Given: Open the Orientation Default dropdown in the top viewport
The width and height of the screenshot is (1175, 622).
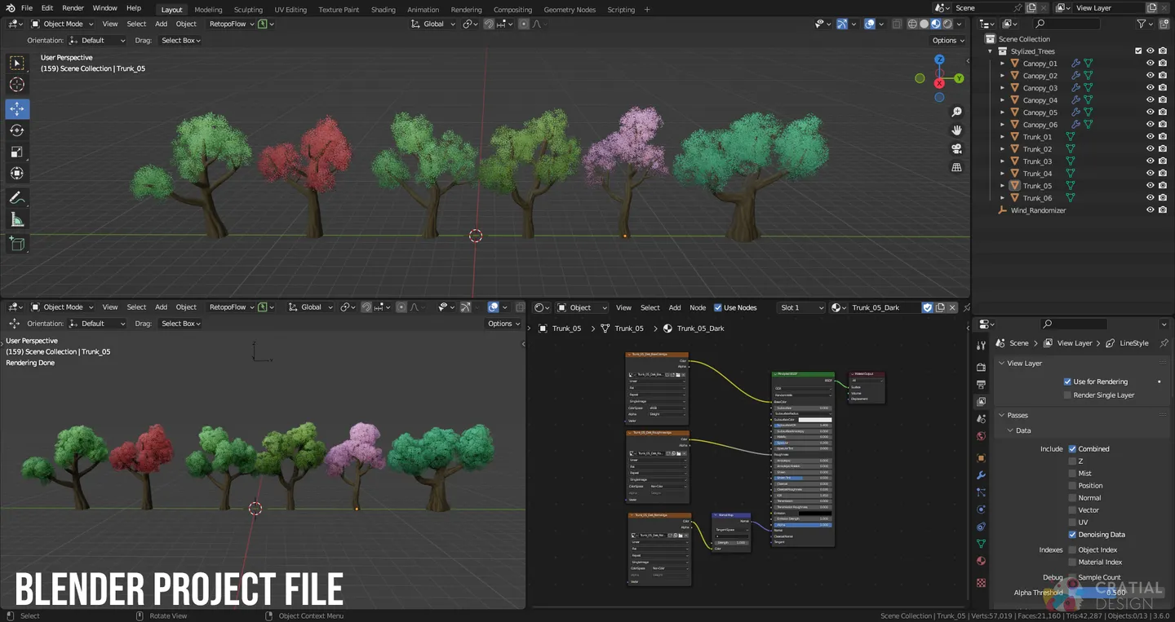Looking at the screenshot, I should pos(97,40).
